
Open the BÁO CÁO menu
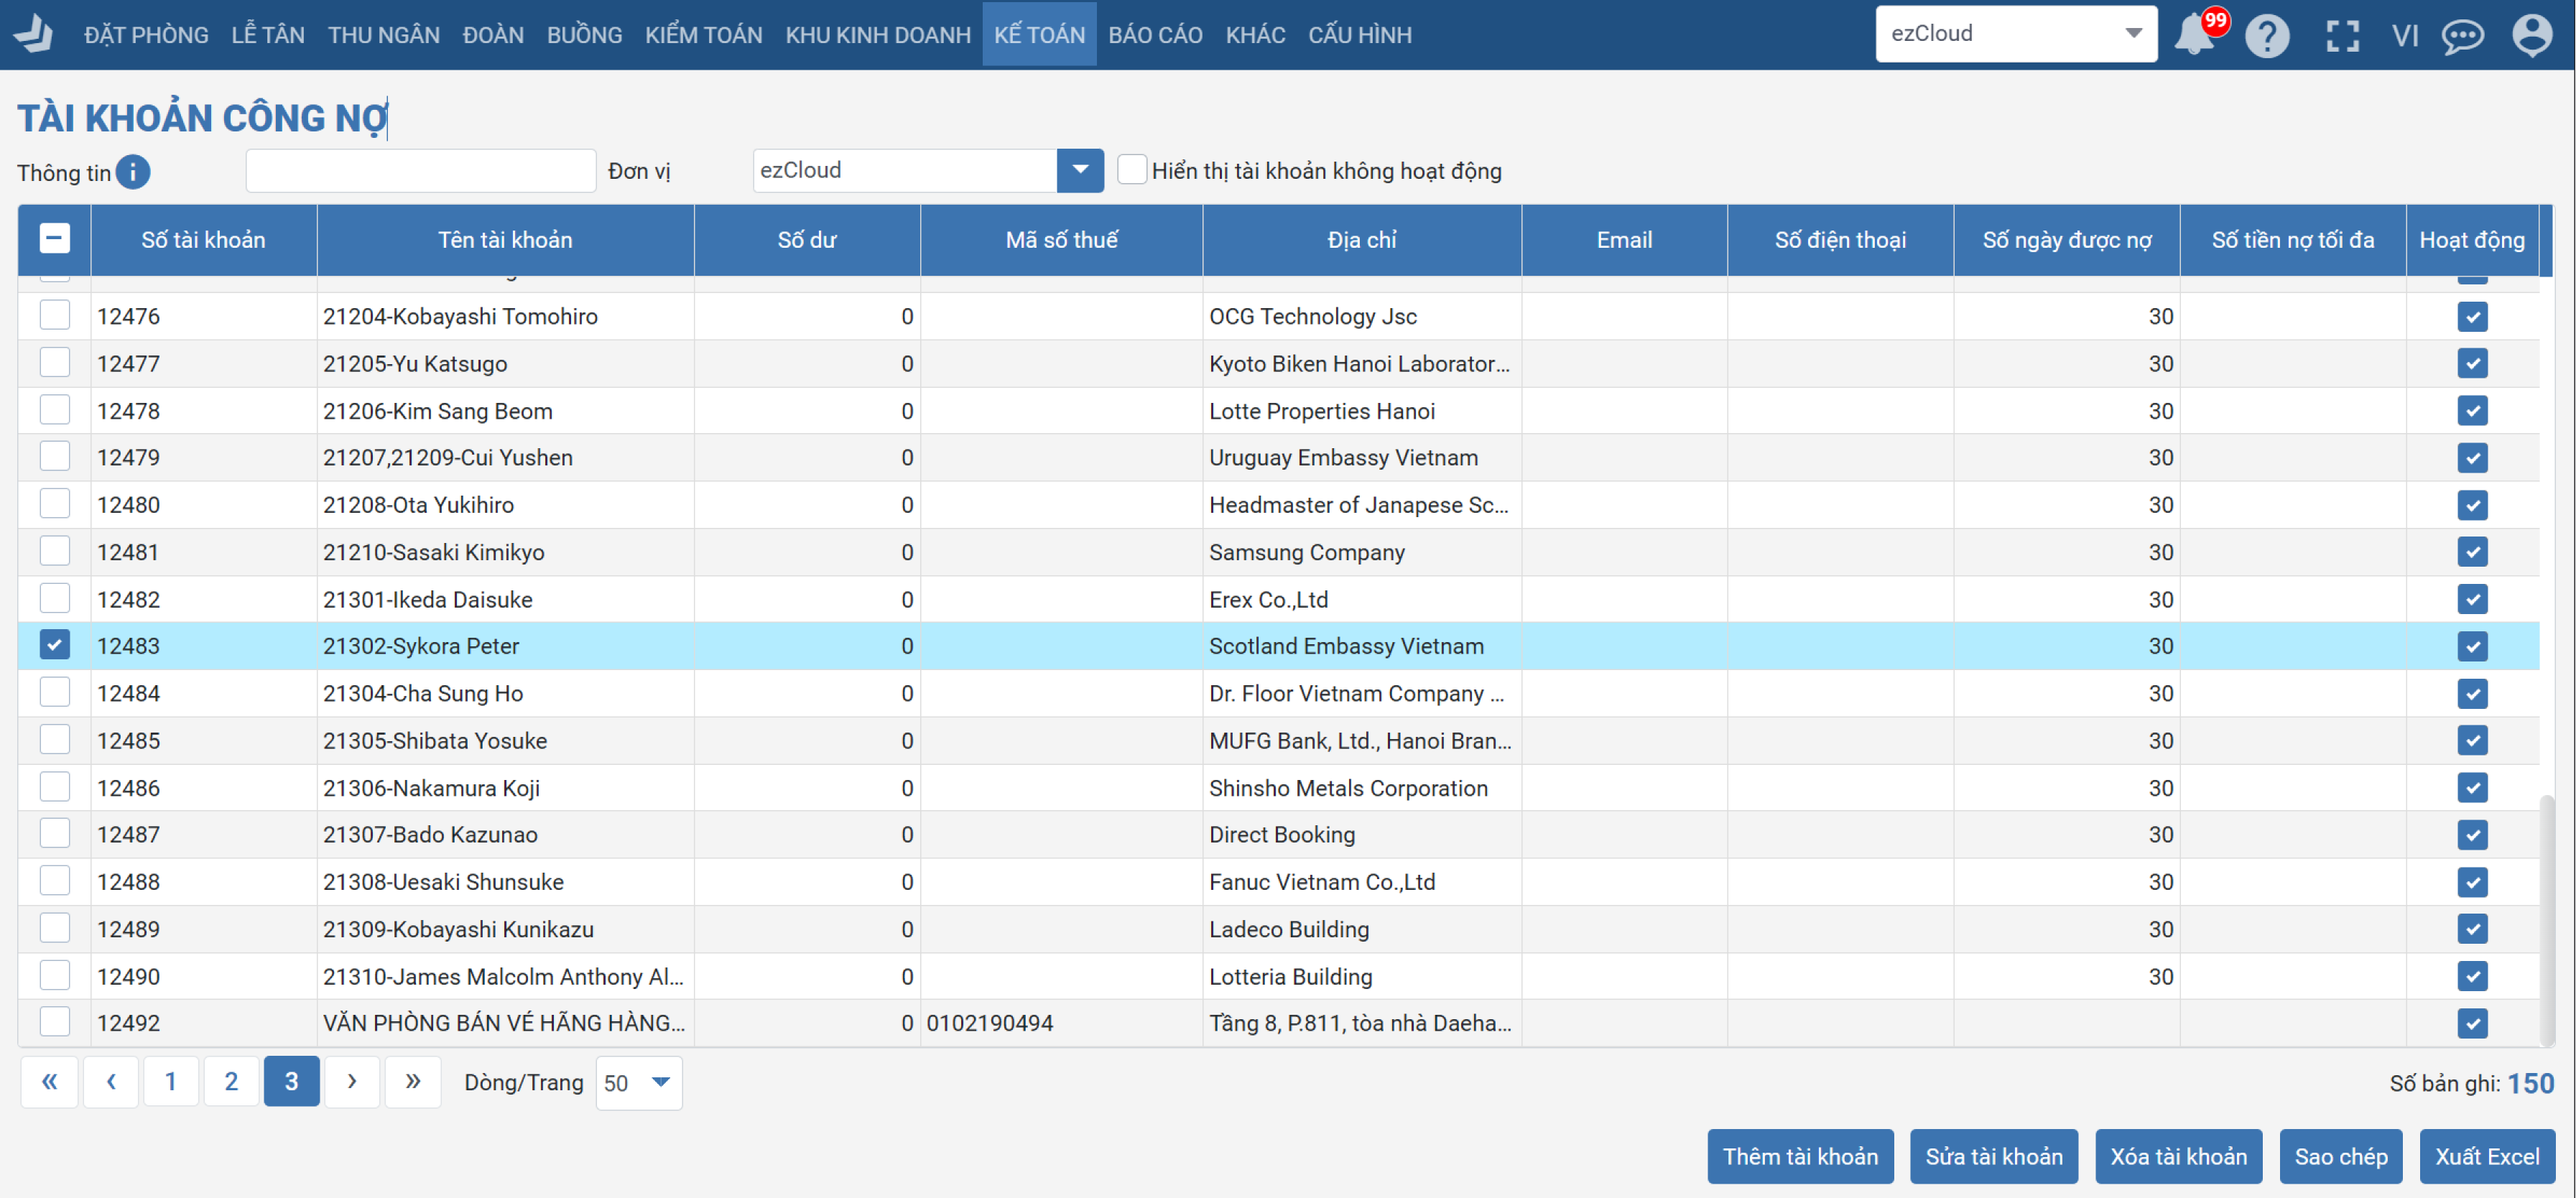(1155, 35)
